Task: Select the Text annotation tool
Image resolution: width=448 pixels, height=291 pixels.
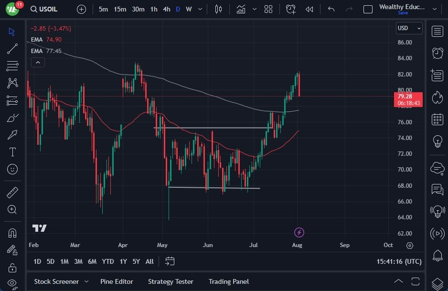Action: pyautogui.click(x=12, y=152)
